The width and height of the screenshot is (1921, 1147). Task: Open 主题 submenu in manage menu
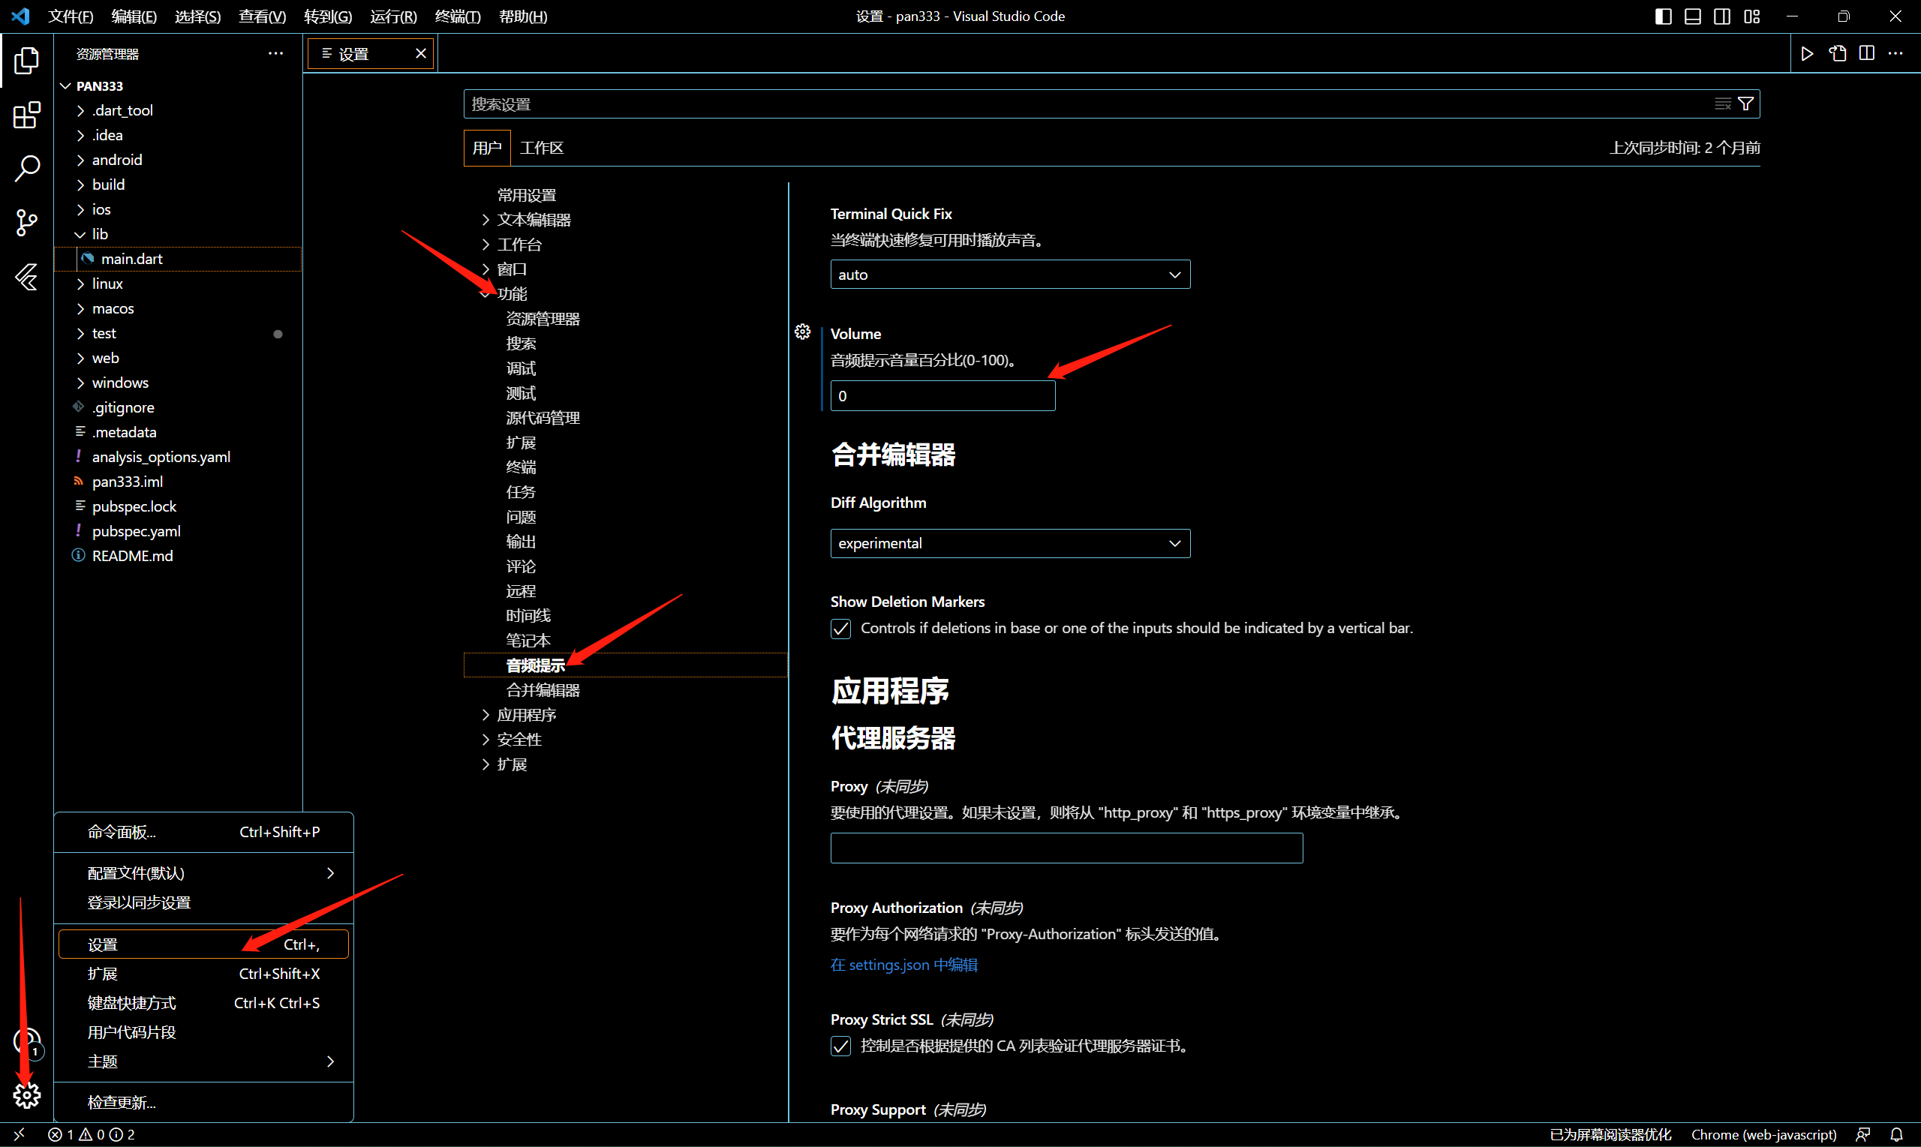pyautogui.click(x=203, y=1061)
